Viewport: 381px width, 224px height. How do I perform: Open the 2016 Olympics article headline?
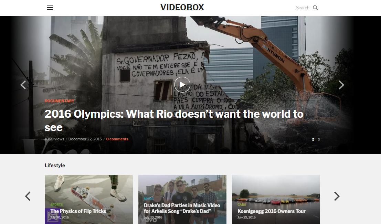pyautogui.click(x=174, y=120)
